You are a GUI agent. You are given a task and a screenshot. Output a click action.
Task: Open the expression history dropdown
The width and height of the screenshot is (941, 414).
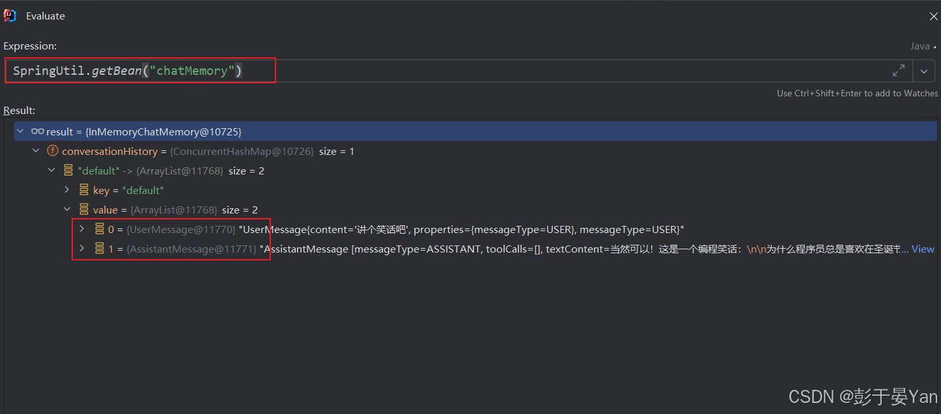tap(924, 70)
